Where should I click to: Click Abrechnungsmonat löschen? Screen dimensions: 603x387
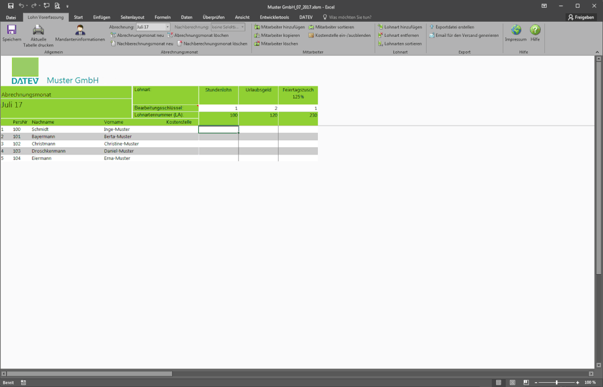pyautogui.click(x=198, y=36)
